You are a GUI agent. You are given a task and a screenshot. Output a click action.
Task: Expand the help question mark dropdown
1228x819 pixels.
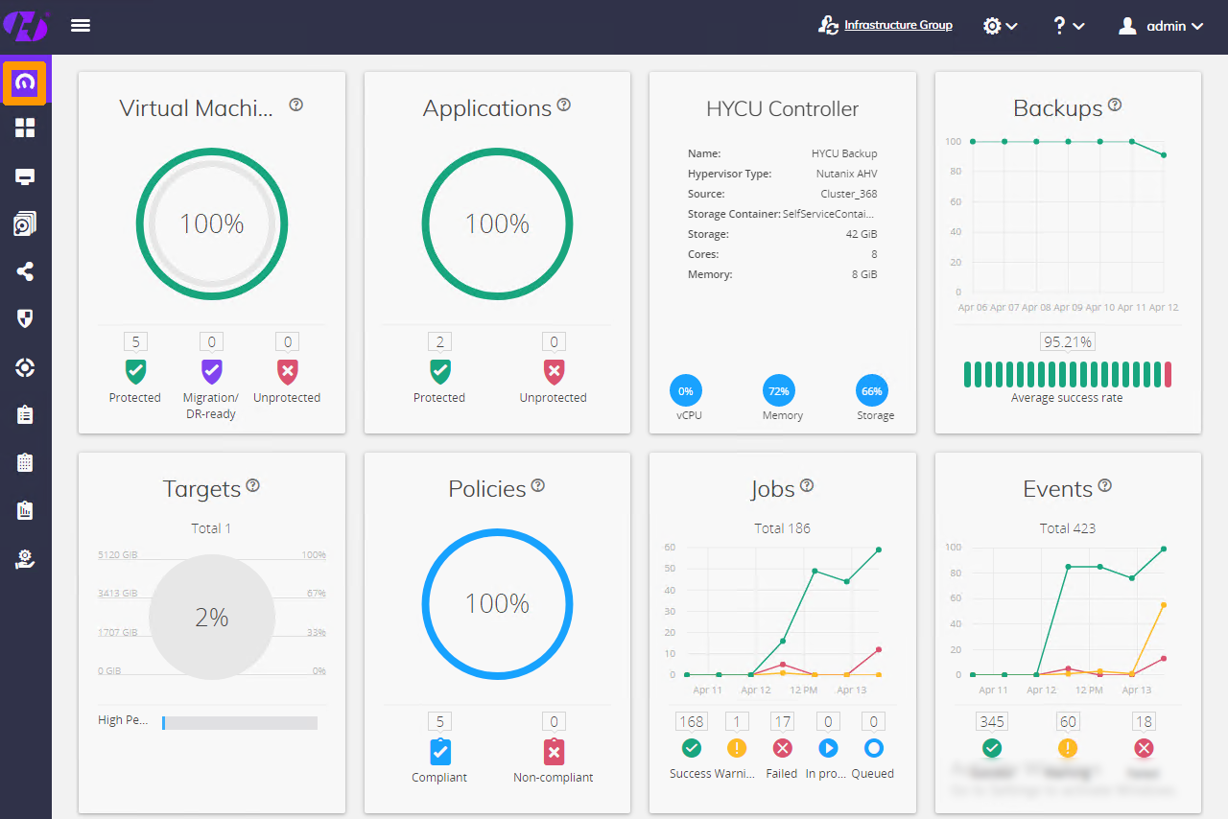[x=1067, y=26]
